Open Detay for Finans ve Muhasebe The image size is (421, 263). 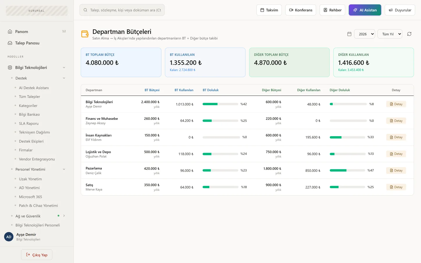pyautogui.click(x=396, y=121)
